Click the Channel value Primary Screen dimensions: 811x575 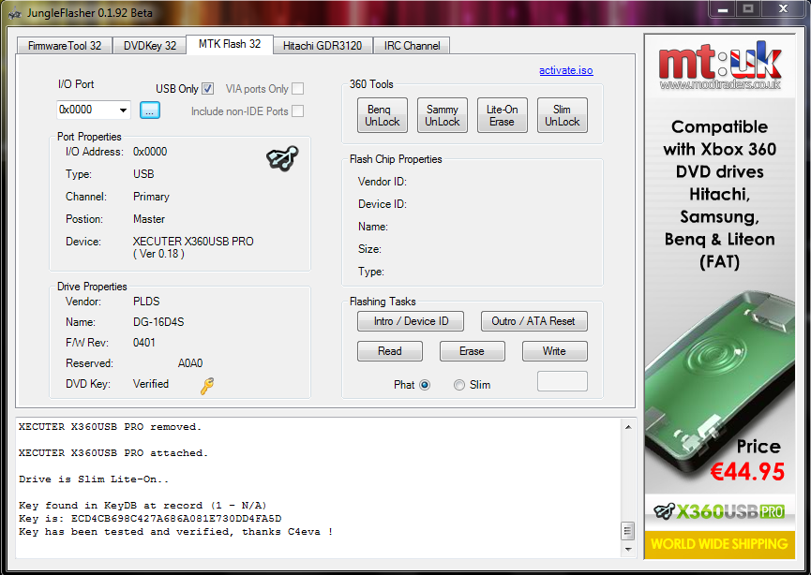click(151, 197)
